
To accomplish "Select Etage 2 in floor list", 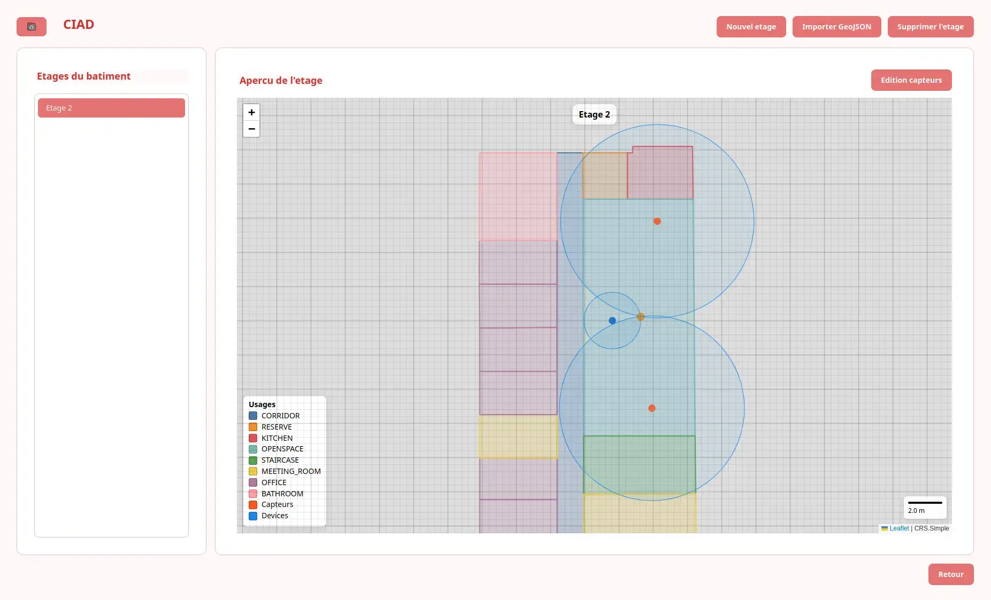I will coord(111,108).
